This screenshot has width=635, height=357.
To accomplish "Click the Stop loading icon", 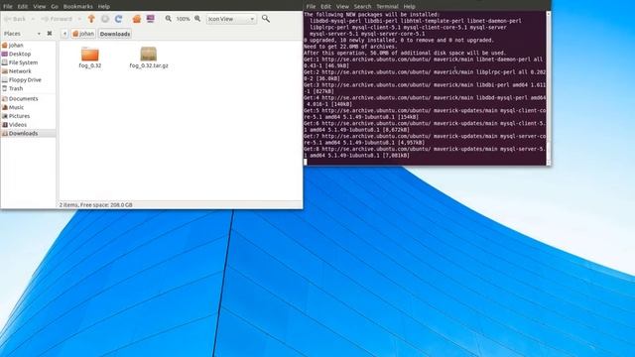I will pos(105,19).
